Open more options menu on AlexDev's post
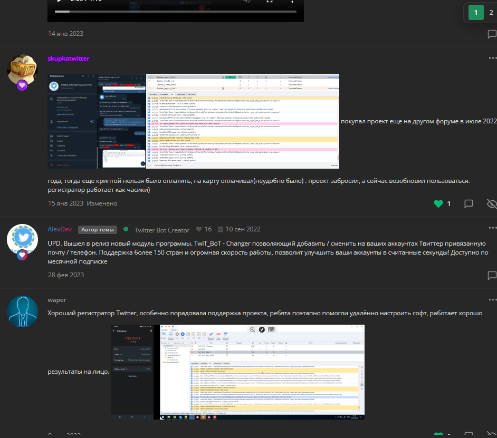This screenshot has height=438, width=497. click(x=492, y=228)
